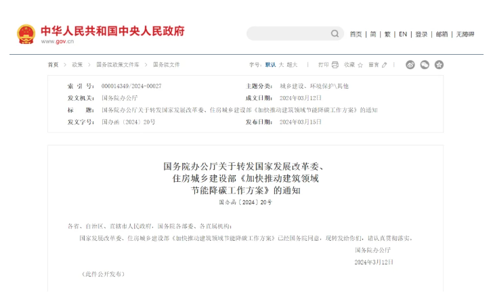The image size is (491, 303).
Task: Share the page to Weibo
Action: coord(410,65)
